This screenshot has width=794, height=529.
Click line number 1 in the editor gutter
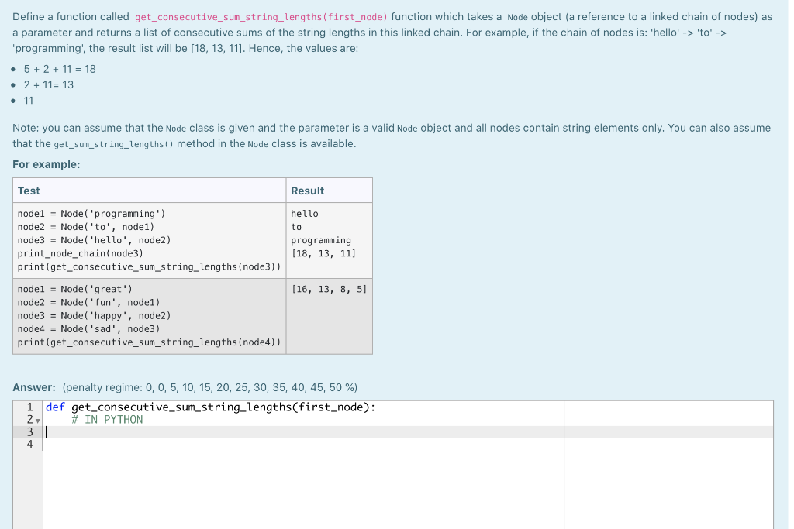click(29, 406)
